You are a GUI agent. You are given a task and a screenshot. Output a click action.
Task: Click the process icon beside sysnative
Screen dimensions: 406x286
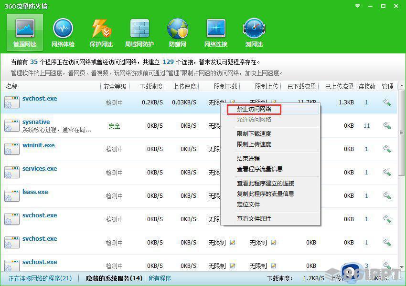tap(12, 125)
